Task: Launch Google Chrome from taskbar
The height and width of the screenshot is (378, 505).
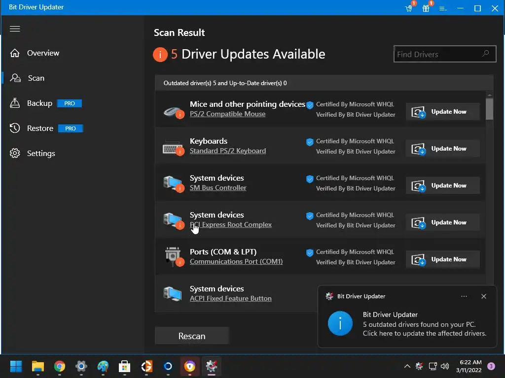Action: tap(60, 366)
